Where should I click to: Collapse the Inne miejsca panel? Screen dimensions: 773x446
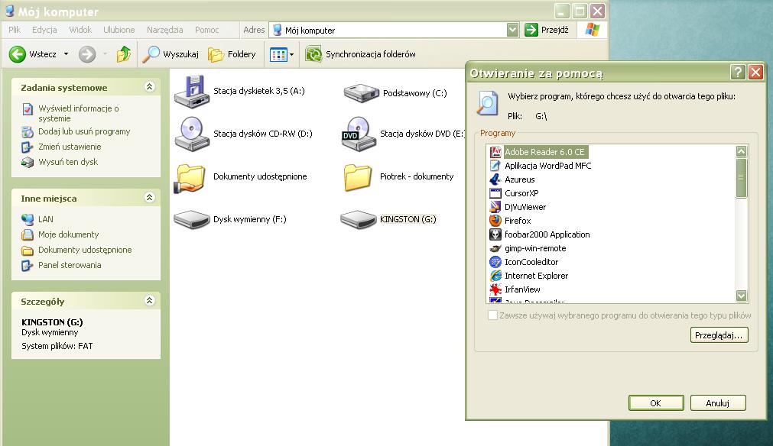pos(149,197)
